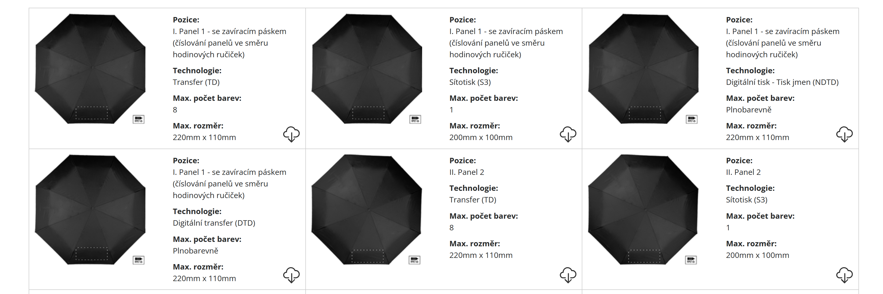Click RPET badge on NDTD umbrella image

click(x=691, y=119)
